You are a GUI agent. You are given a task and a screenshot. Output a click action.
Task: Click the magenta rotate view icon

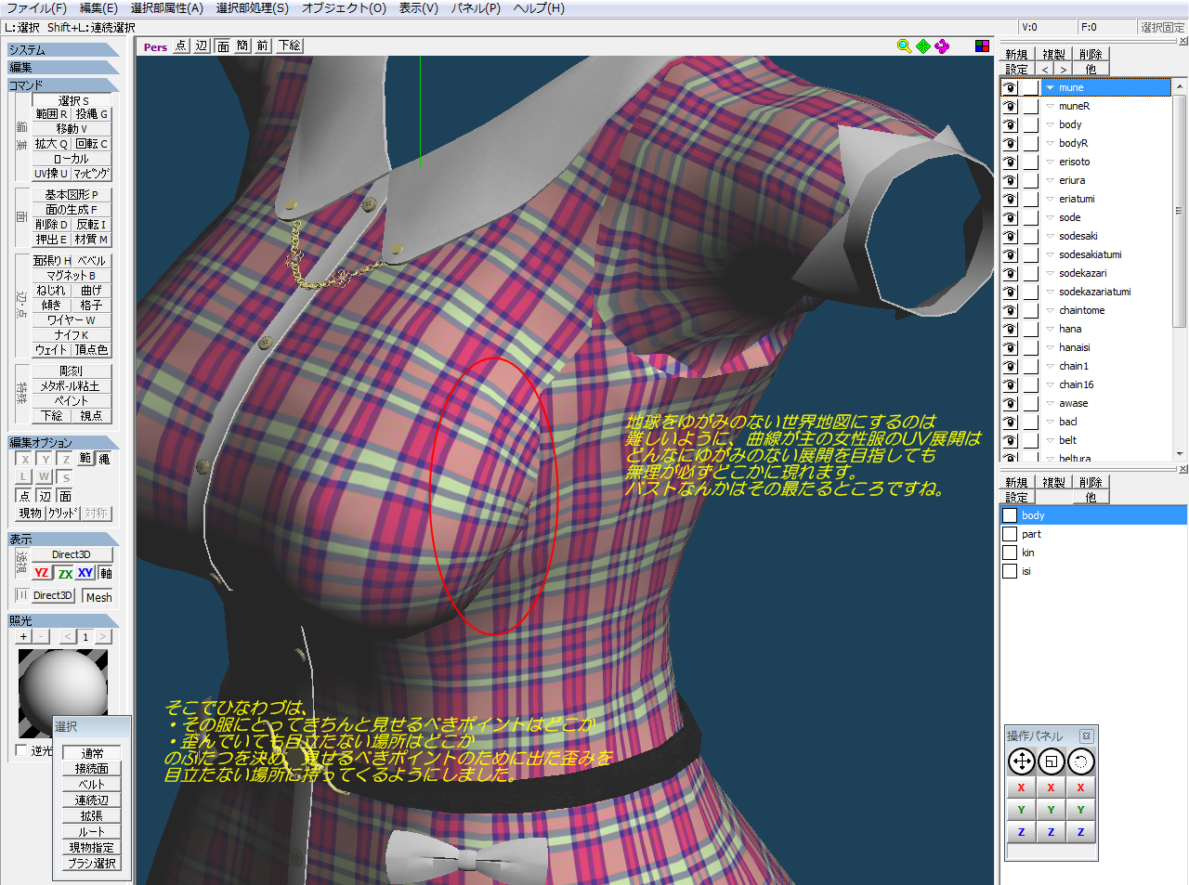[943, 46]
